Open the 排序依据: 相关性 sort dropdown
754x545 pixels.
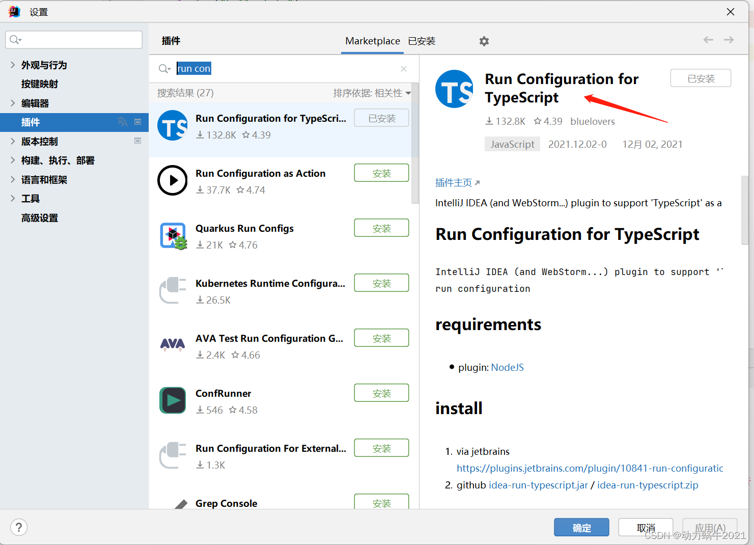[x=372, y=93]
